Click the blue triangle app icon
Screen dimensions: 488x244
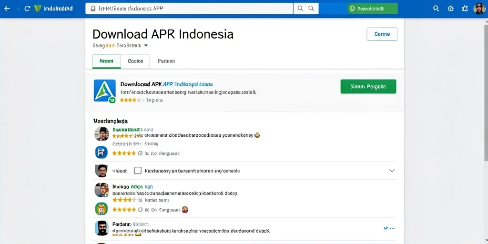(x=105, y=91)
